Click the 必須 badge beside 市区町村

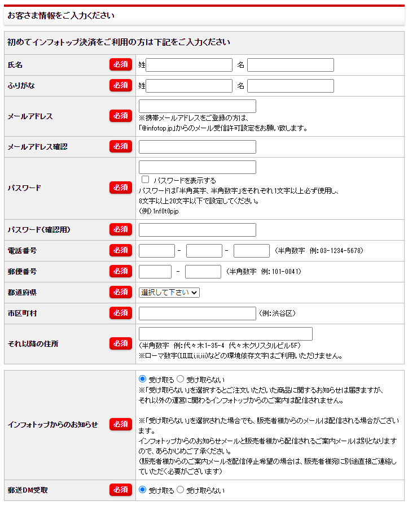click(121, 313)
